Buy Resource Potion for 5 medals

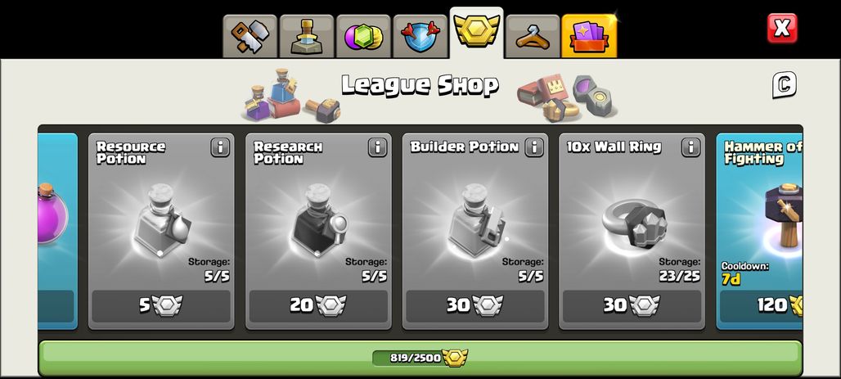tap(161, 306)
